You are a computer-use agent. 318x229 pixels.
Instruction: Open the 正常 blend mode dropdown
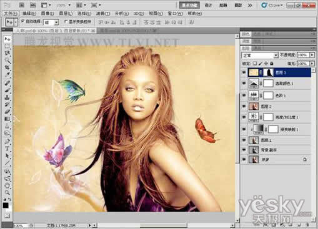click(x=260, y=55)
